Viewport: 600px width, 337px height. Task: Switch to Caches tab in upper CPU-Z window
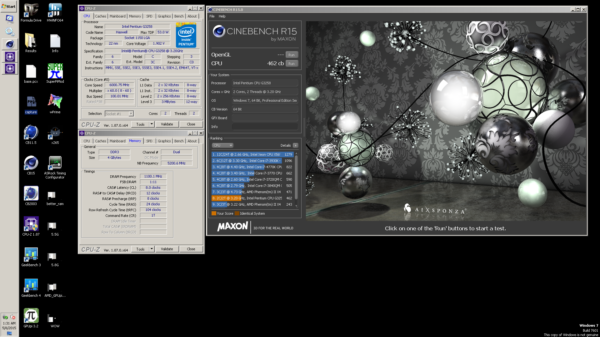tap(101, 16)
